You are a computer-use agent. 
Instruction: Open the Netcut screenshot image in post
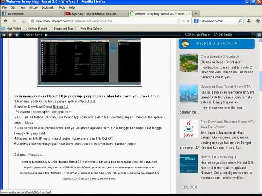(x=90, y=62)
